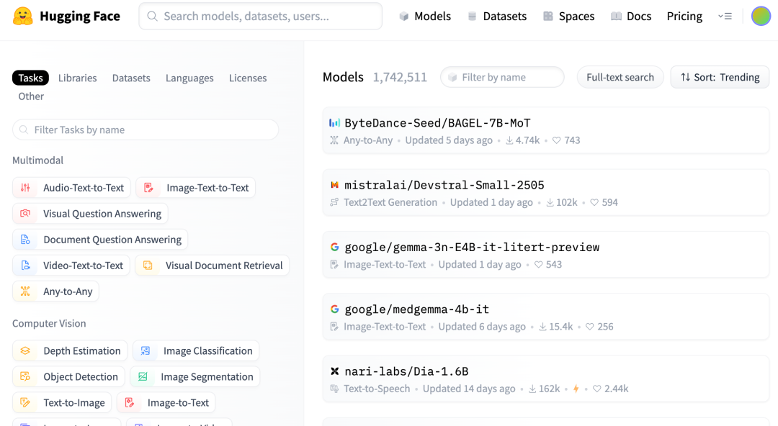
Task: Switch to the Licenses filter tab
Action: coord(248,78)
